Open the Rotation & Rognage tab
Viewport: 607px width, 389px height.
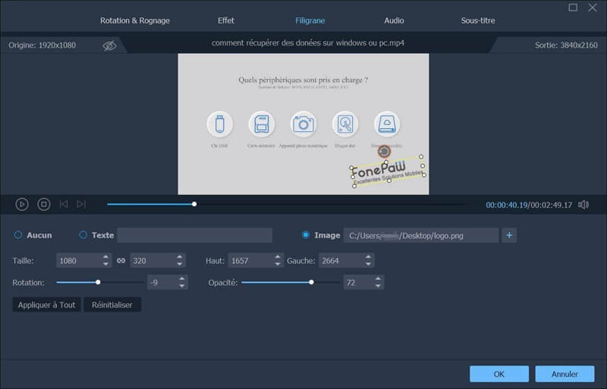[135, 20]
